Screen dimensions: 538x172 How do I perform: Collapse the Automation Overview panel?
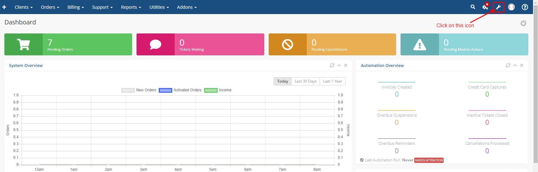click(x=515, y=65)
